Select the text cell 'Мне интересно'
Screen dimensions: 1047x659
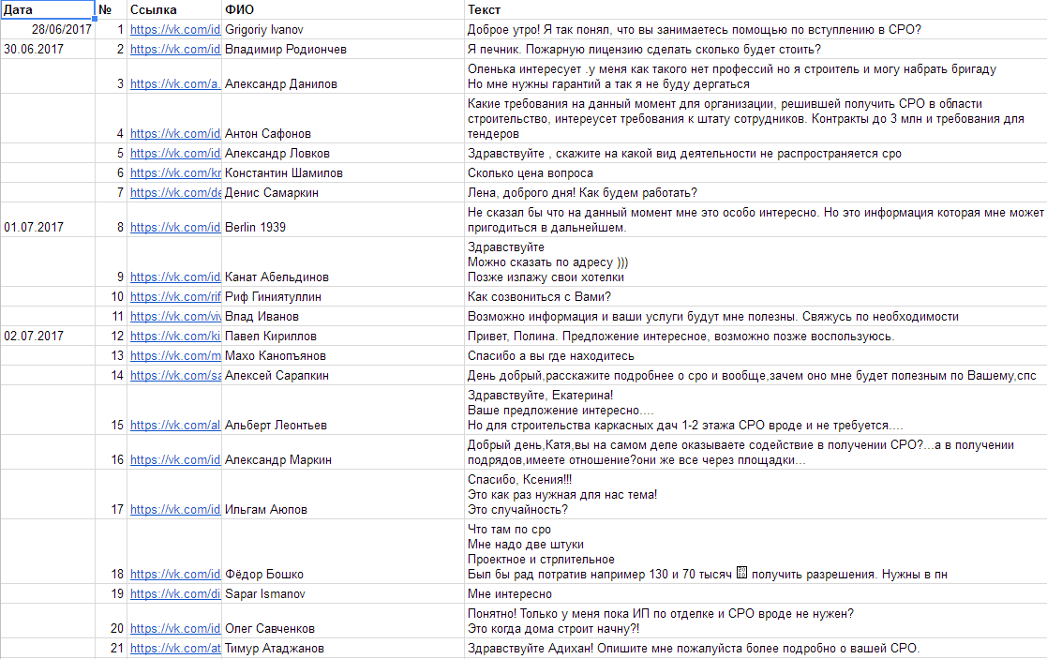[x=755, y=593]
